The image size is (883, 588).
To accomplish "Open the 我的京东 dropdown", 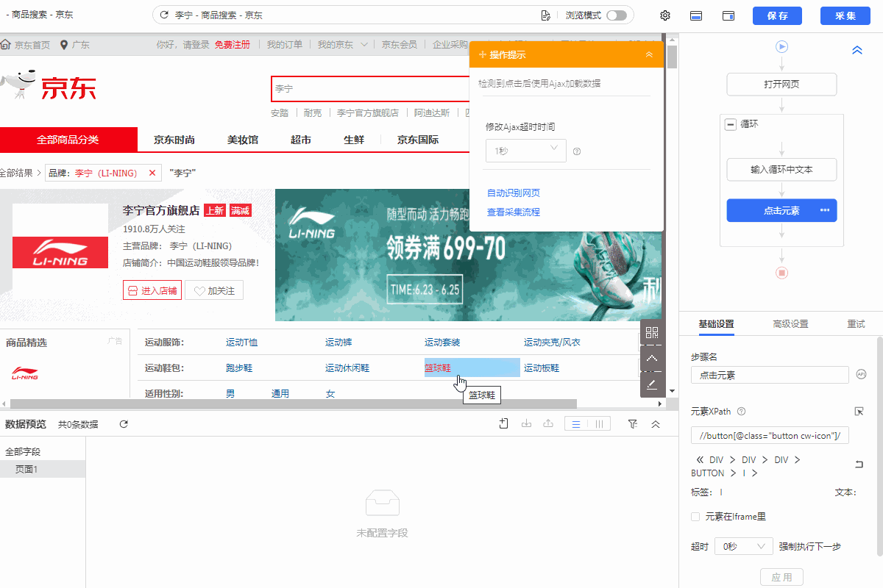I will coord(343,45).
